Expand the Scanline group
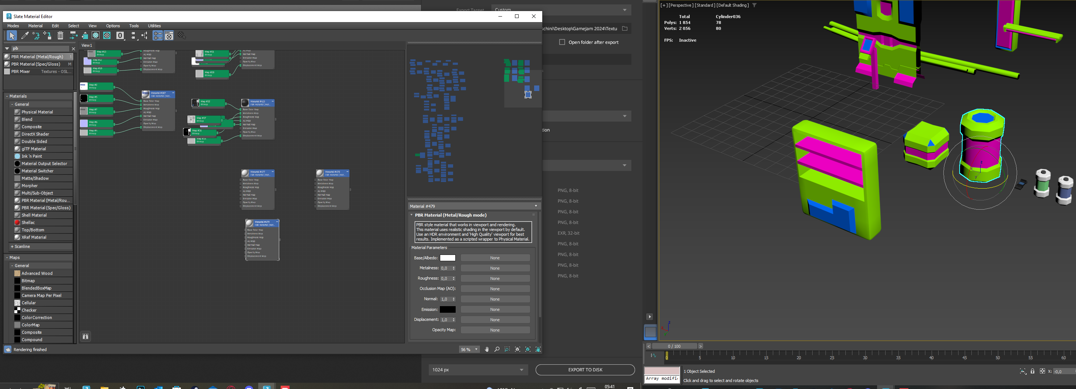 [x=12, y=246]
